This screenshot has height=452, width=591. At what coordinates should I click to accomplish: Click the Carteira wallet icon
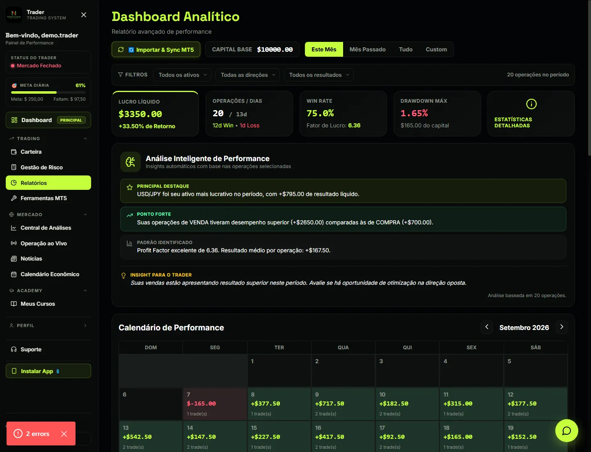(x=14, y=152)
